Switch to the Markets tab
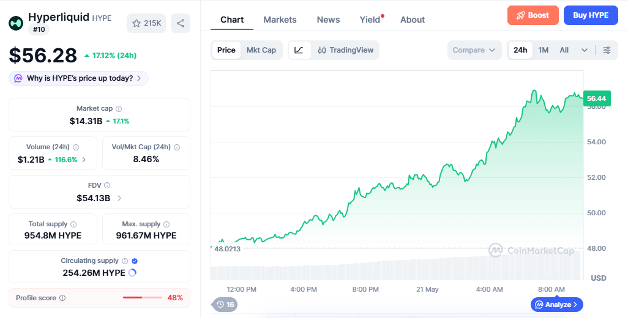This screenshot has width=628, height=318. pyautogui.click(x=280, y=20)
